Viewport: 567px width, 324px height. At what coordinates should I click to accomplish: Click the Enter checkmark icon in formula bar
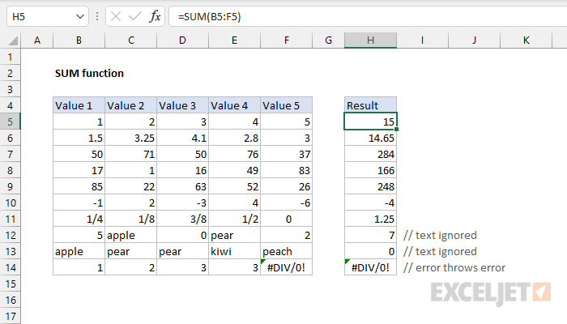pyautogui.click(x=135, y=17)
